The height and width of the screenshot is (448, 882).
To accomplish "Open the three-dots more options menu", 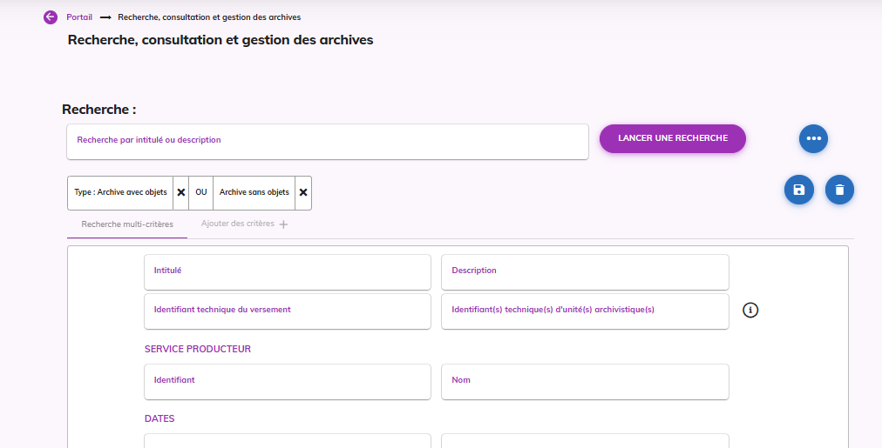I will 813,138.
